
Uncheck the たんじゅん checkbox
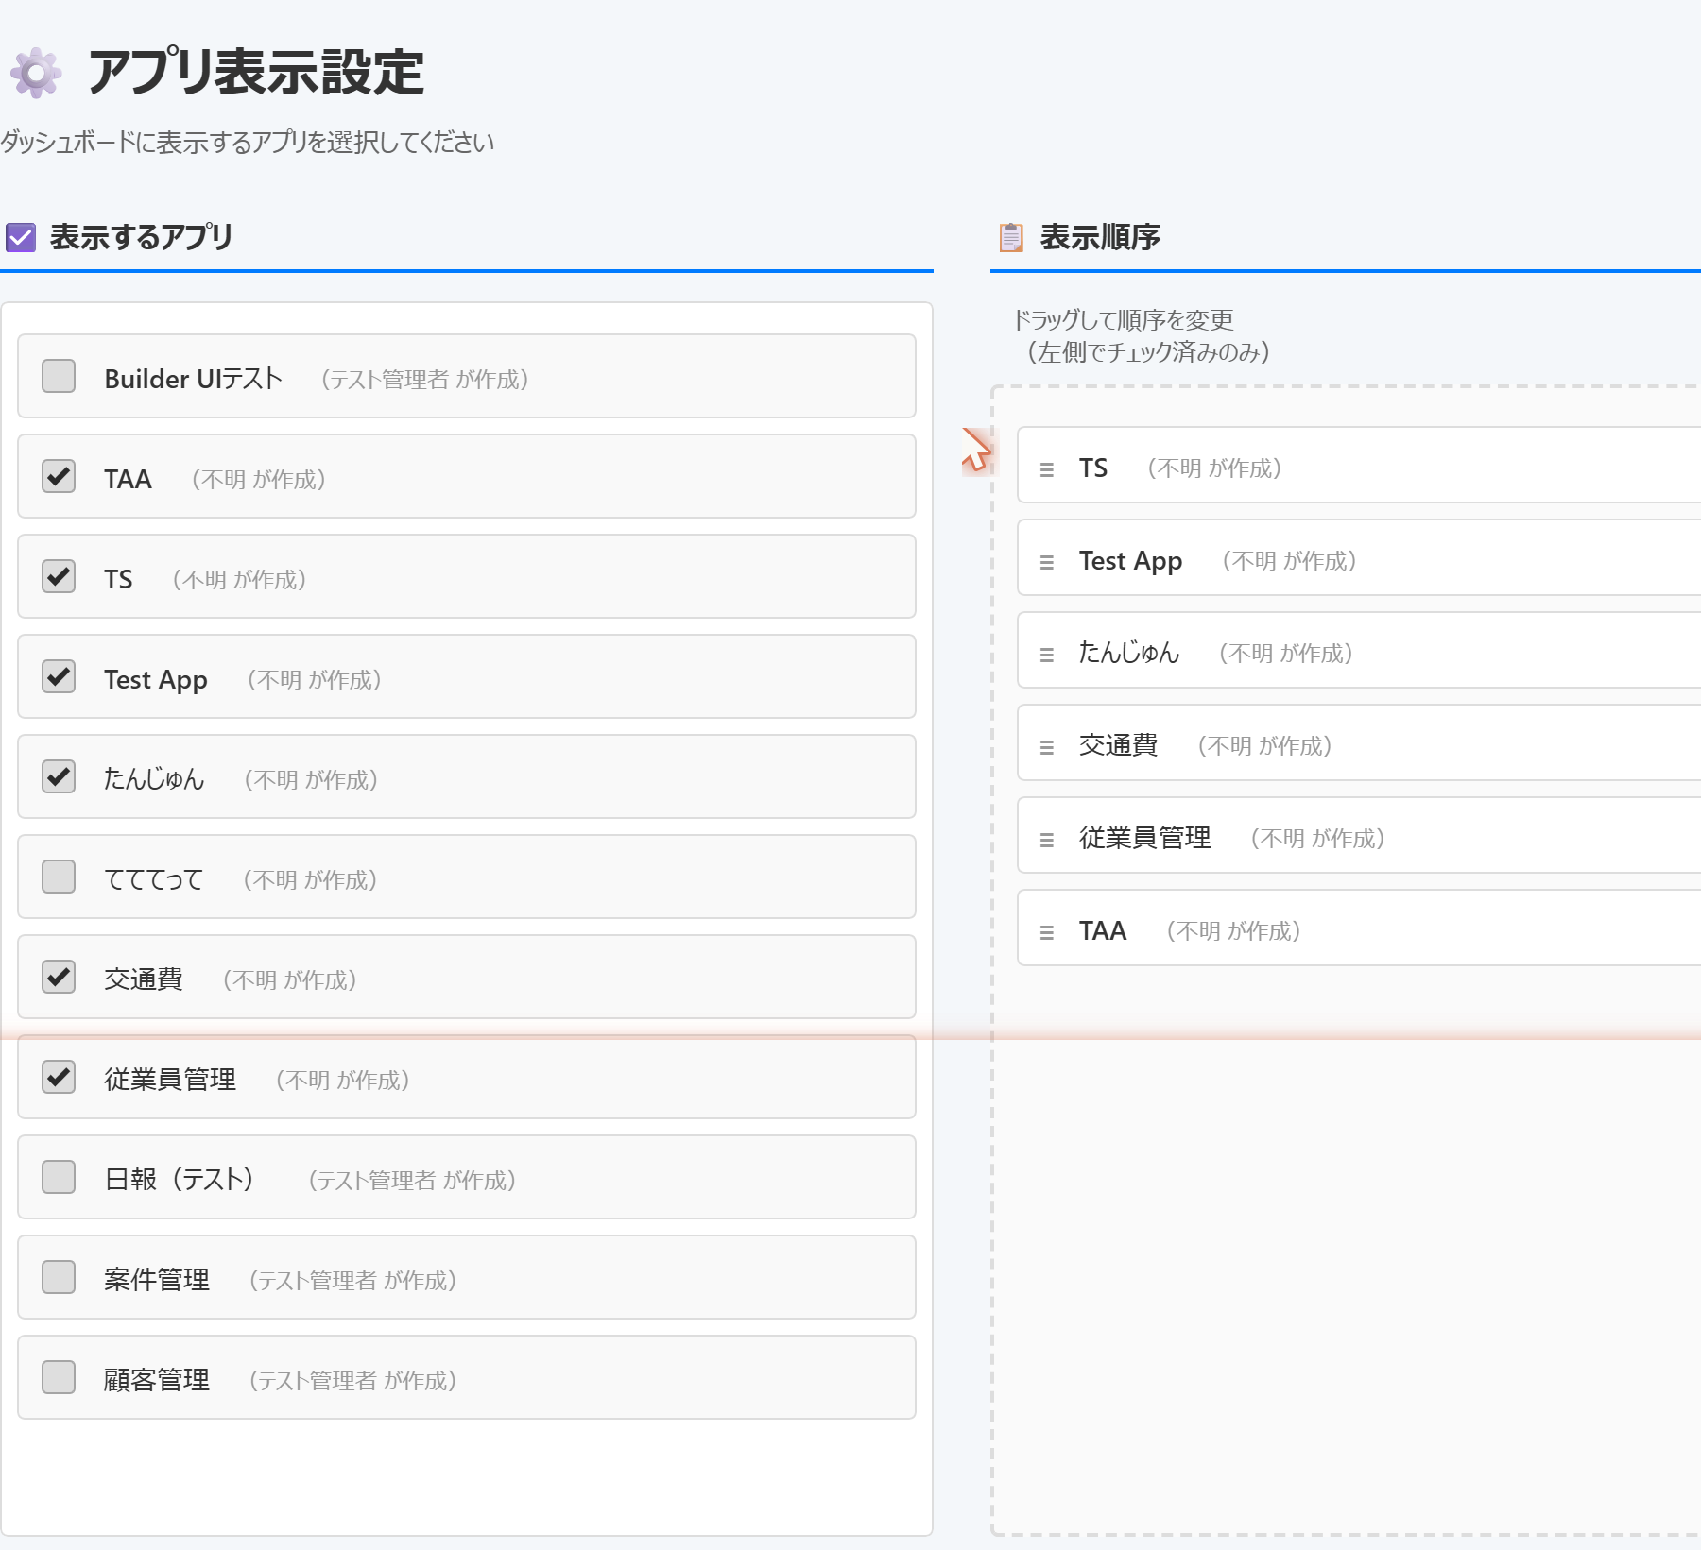(x=59, y=776)
